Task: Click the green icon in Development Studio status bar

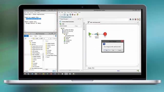Action: [x=138, y=71]
